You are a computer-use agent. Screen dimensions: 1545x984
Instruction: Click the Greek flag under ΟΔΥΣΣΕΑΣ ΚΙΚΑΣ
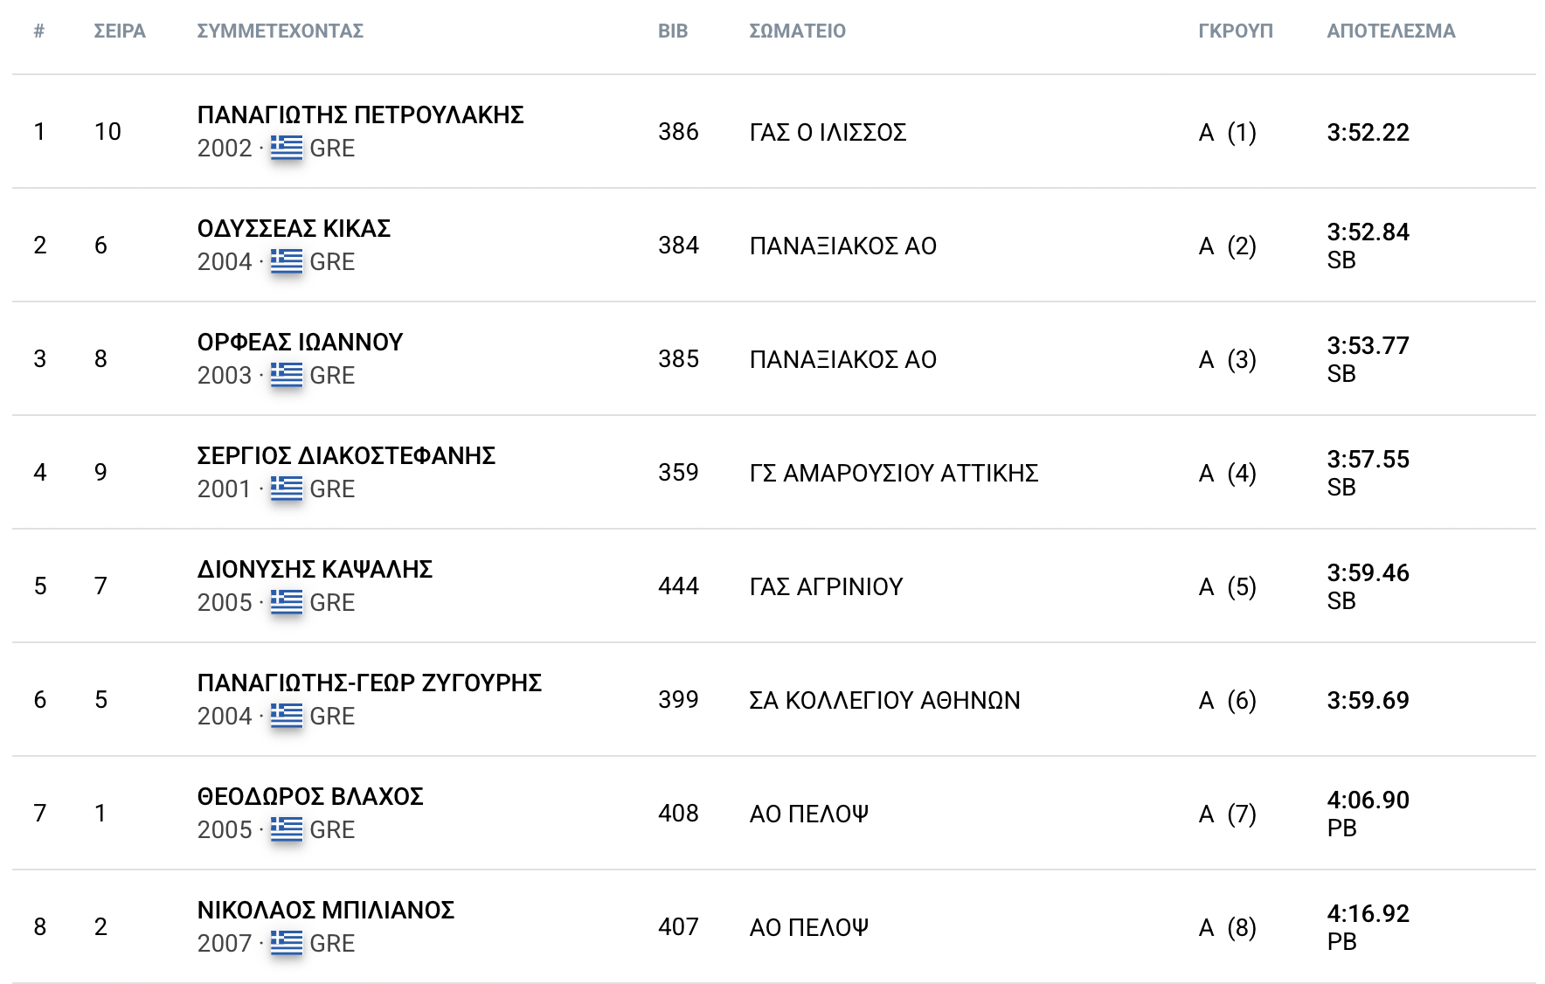[286, 261]
